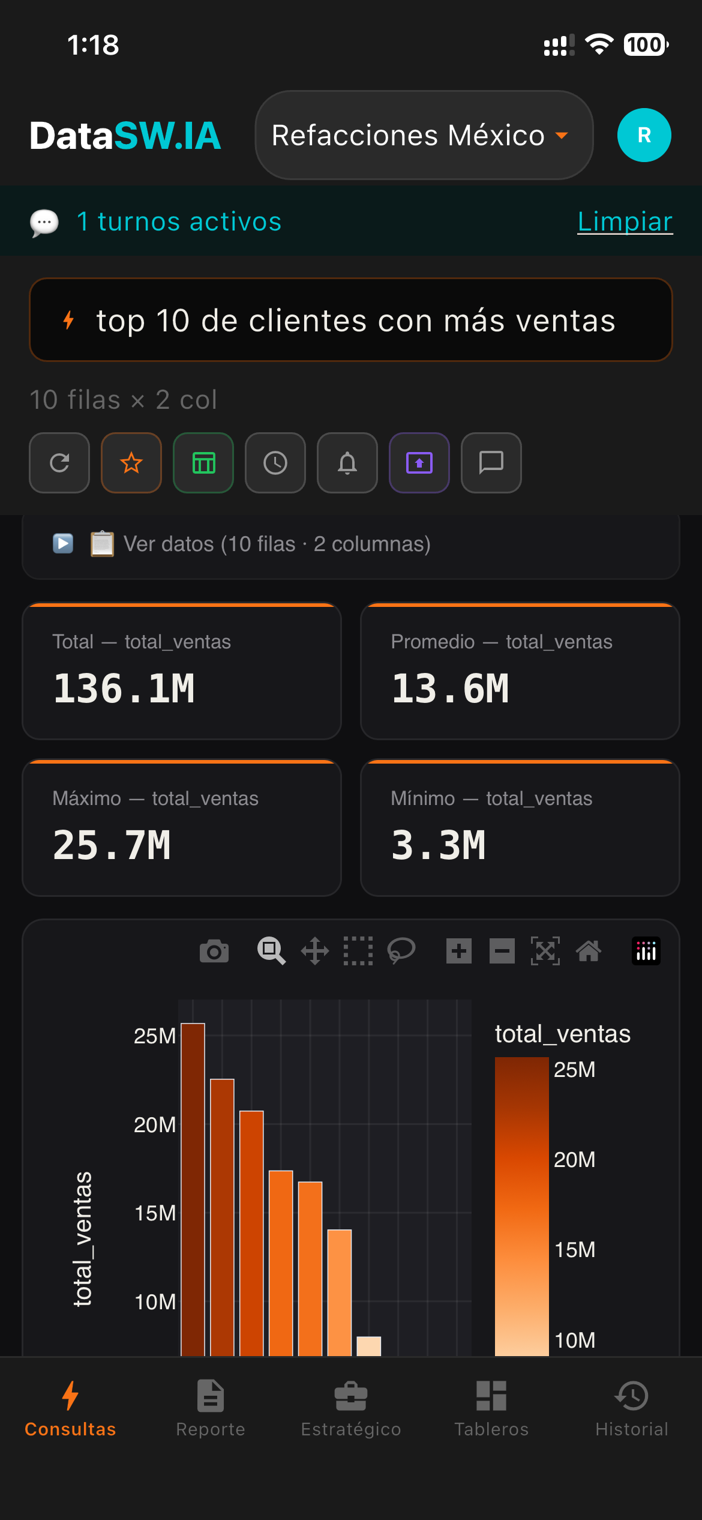This screenshot has width=702, height=1520.
Task: Open the green table view icon
Action: tap(203, 463)
